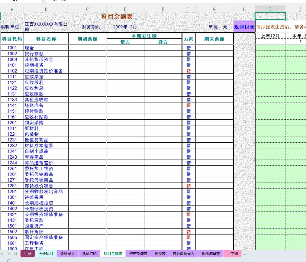306x262 pixels.
Task: Select column I header
Action: tap(270, 9)
